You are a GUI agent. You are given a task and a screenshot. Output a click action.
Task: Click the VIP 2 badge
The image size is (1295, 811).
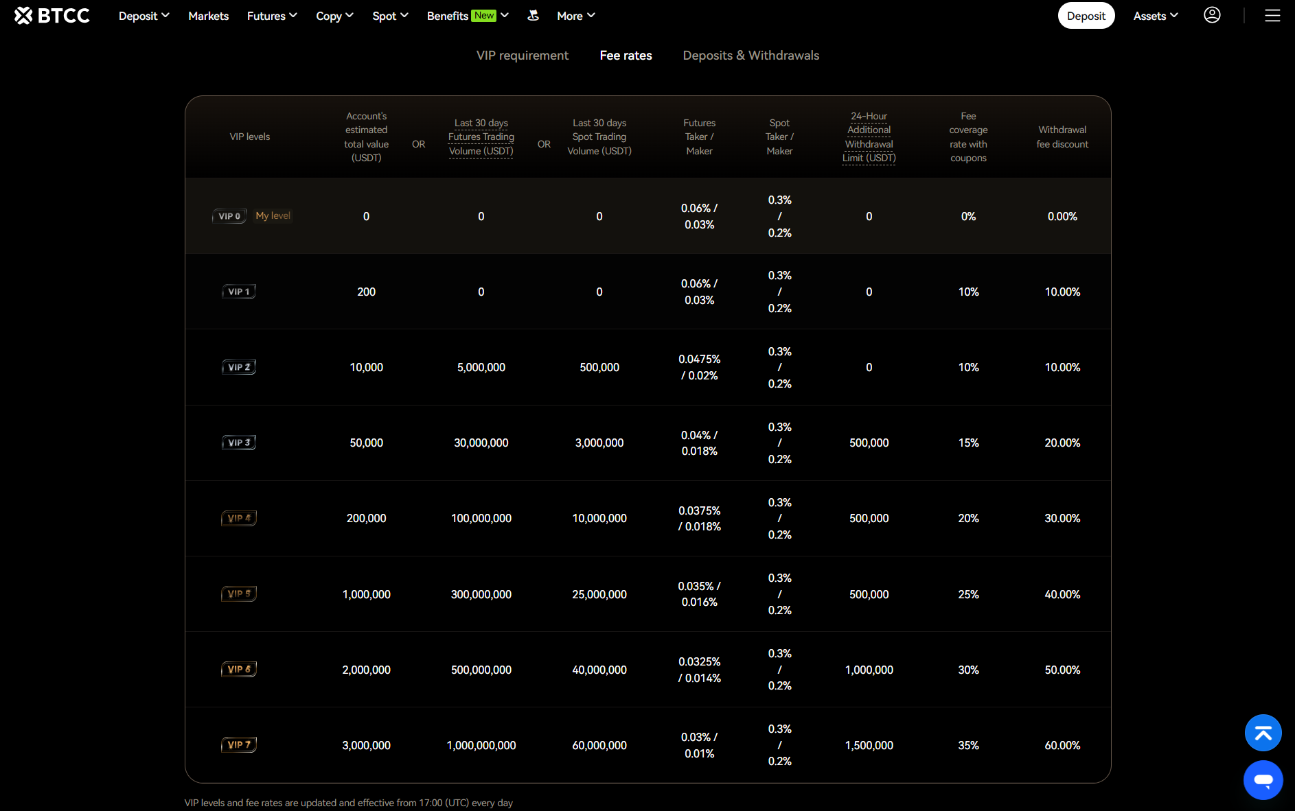click(x=238, y=367)
